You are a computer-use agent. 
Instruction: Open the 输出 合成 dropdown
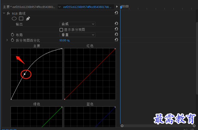point(78,24)
